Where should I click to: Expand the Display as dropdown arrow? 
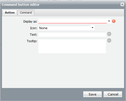pyautogui.click(x=109, y=21)
